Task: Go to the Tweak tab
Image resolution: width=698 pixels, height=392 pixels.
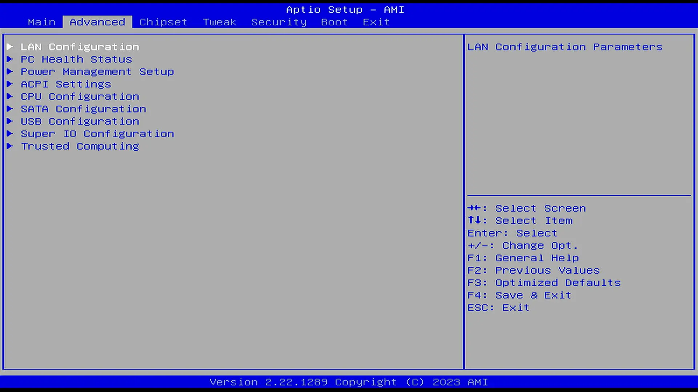Action: coord(219,22)
